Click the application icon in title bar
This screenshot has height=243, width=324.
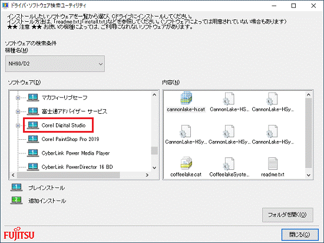[5, 5]
